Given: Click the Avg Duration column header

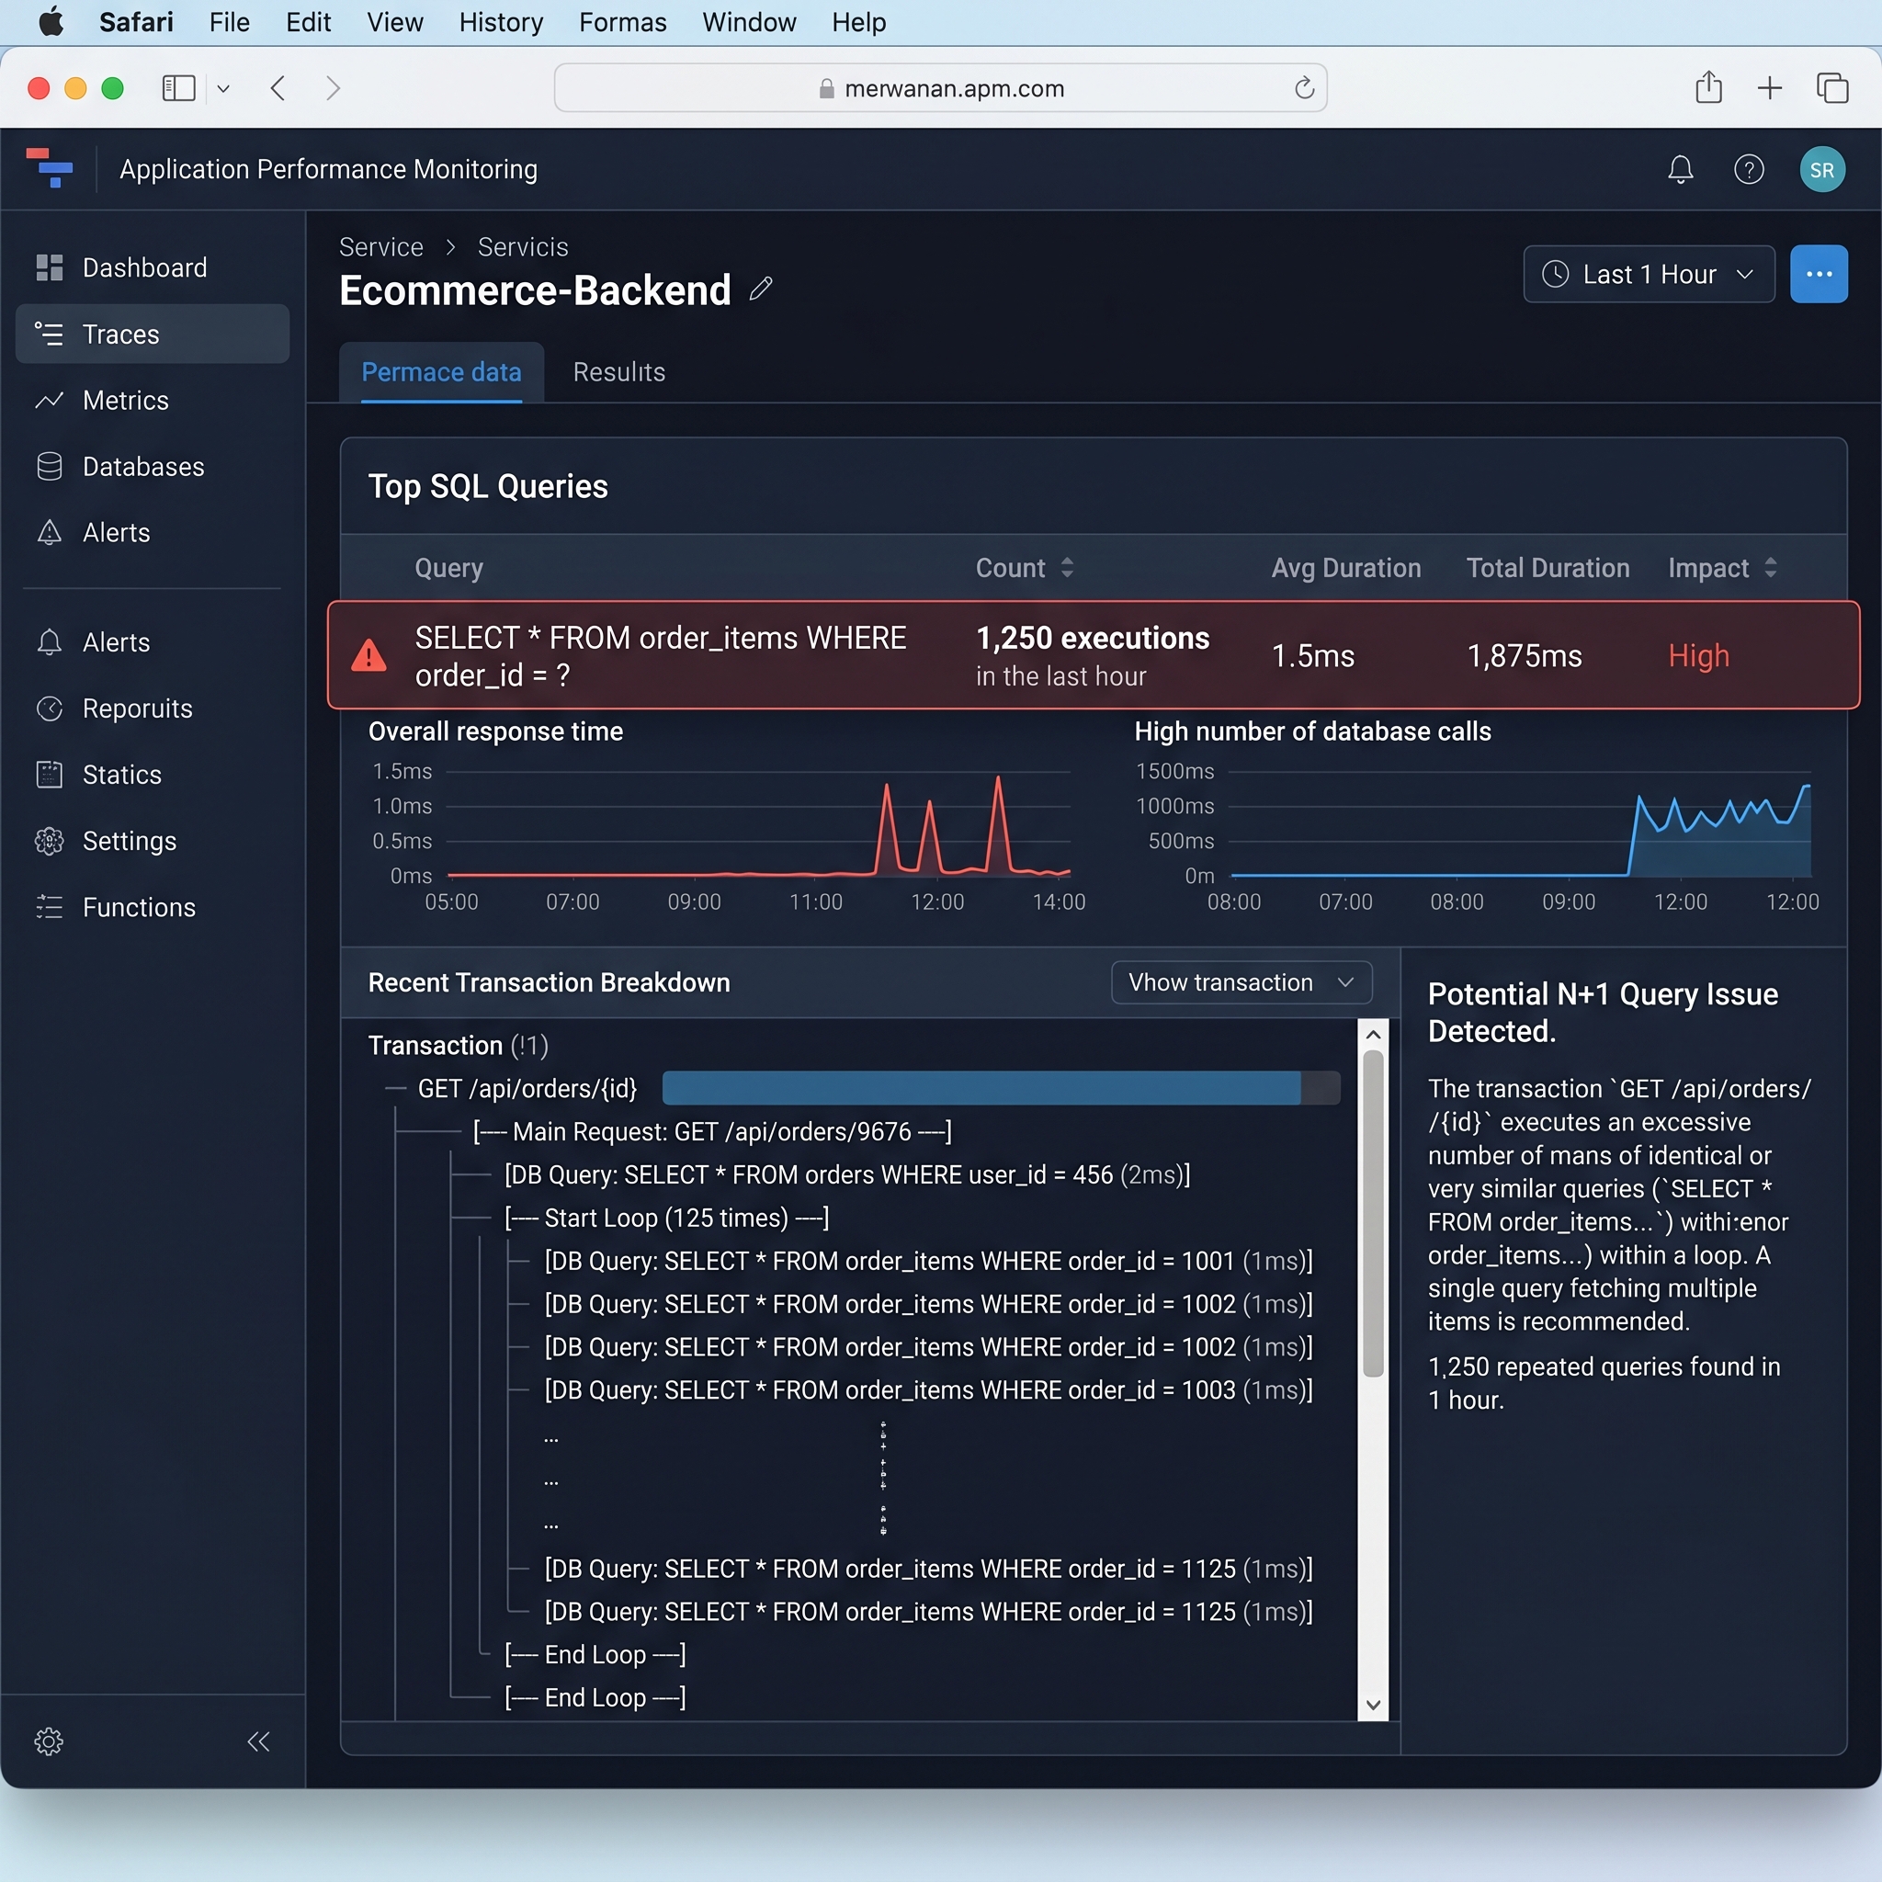Looking at the screenshot, I should [1346, 568].
